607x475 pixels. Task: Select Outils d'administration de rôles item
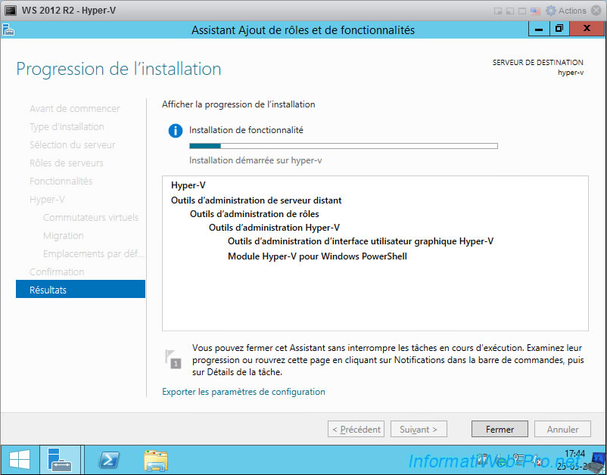(254, 213)
